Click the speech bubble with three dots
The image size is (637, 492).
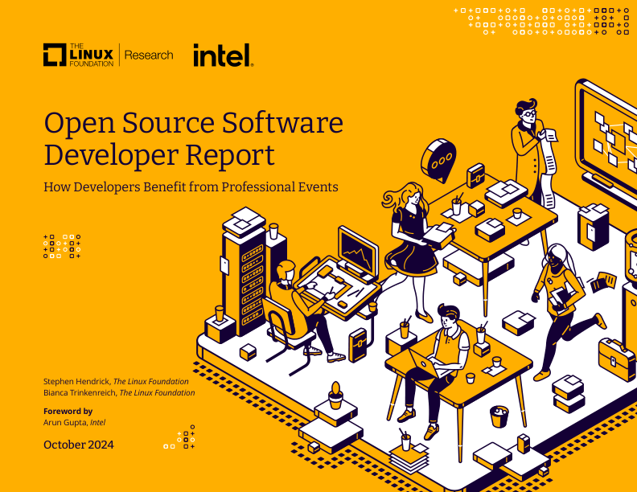(x=438, y=160)
